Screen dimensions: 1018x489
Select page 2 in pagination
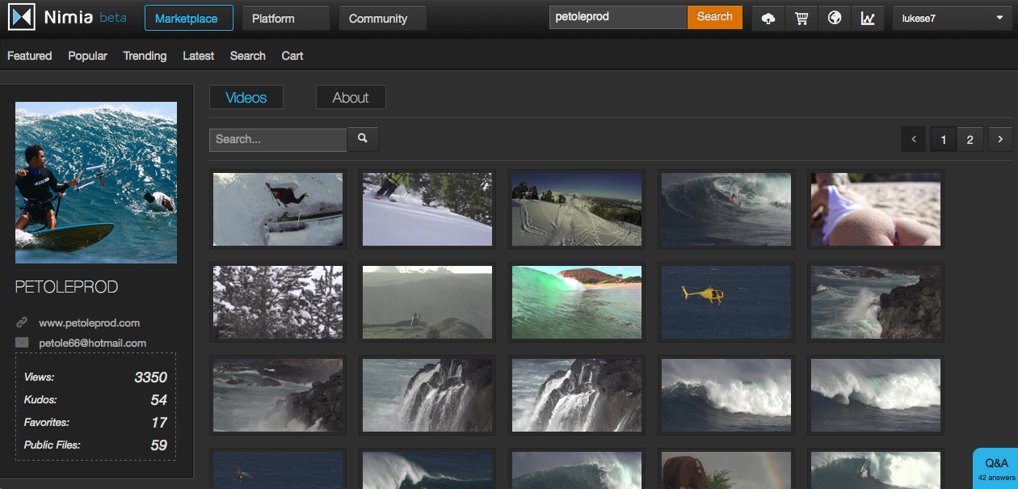(x=970, y=139)
